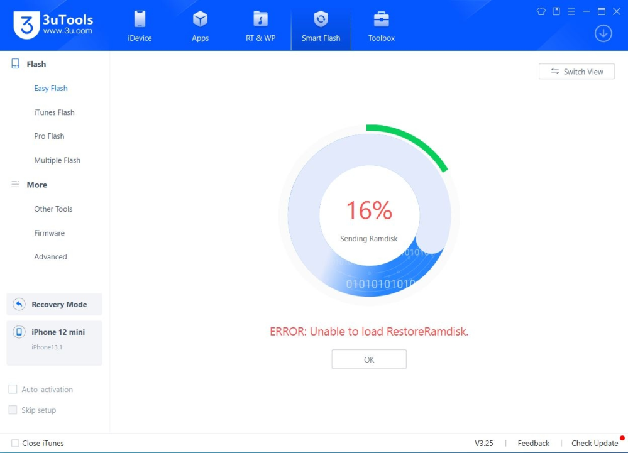Open the Feedback link
Image resolution: width=628 pixels, height=453 pixels.
point(534,443)
